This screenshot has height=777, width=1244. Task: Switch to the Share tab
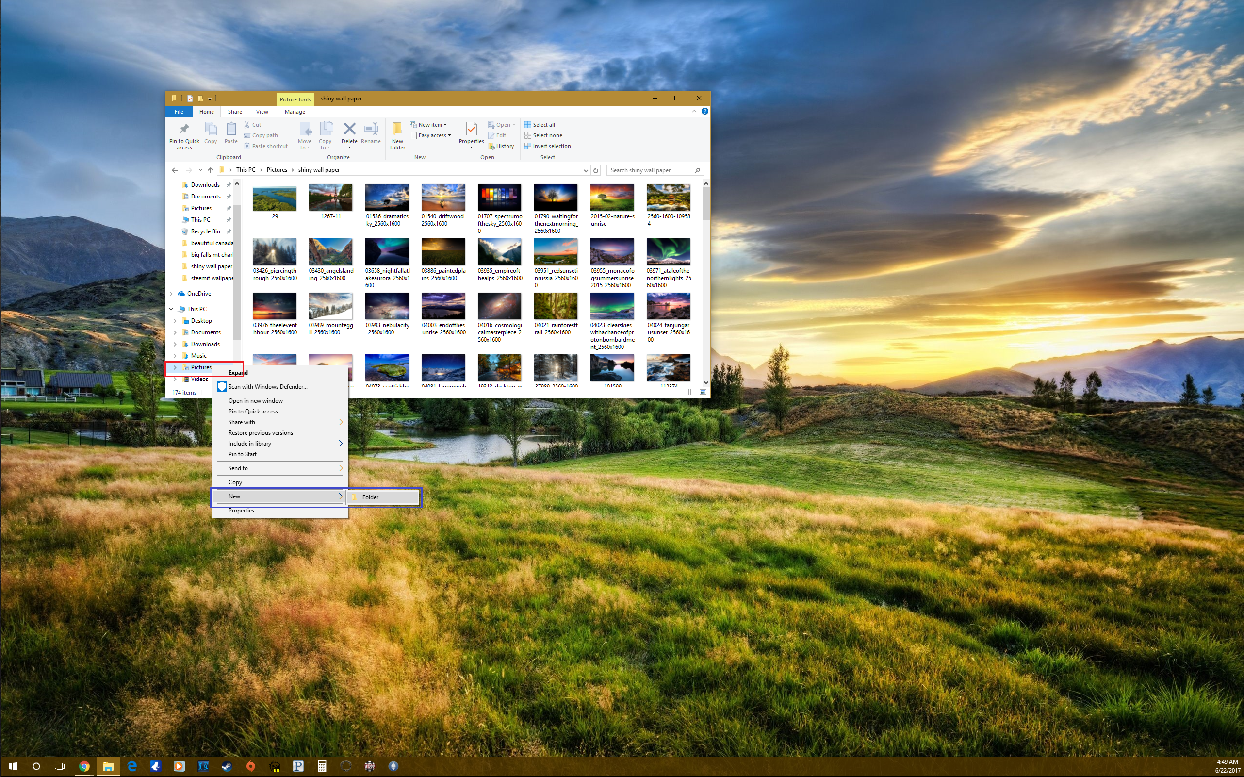click(x=235, y=112)
